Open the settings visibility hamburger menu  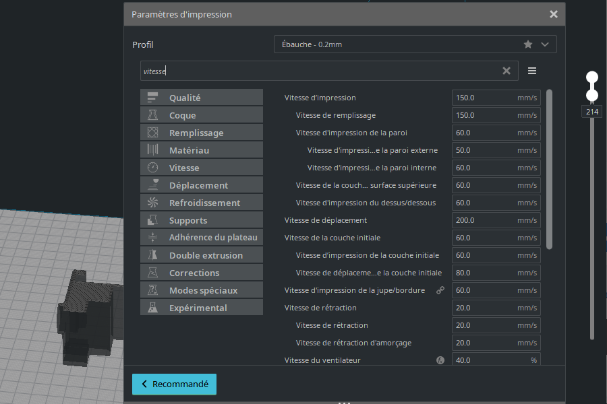532,71
